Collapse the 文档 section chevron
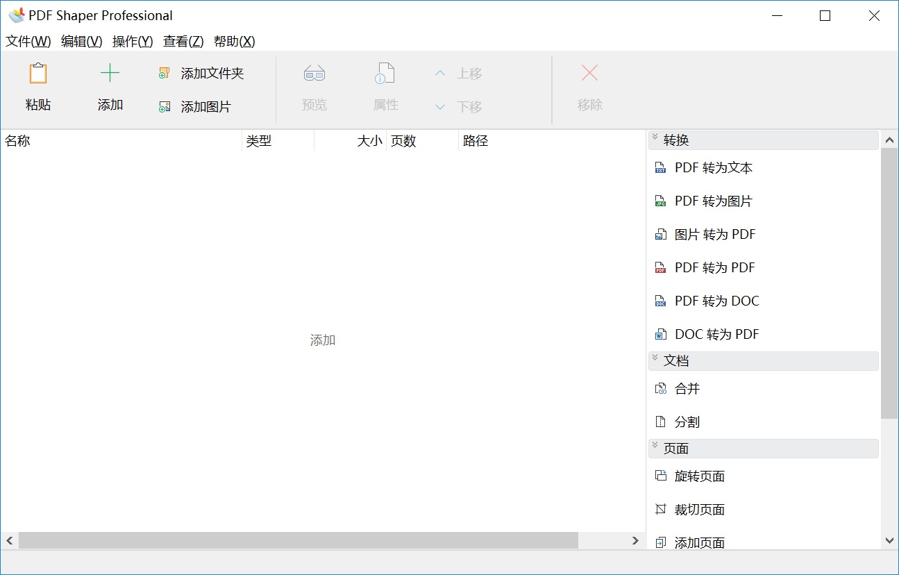The image size is (899, 575). coord(655,359)
